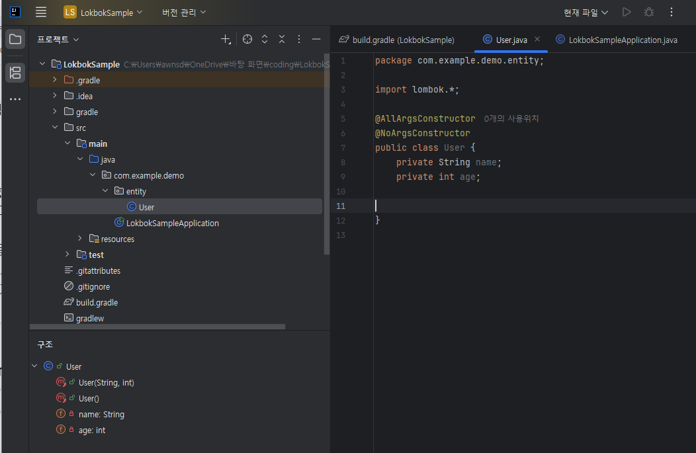Open the 현재 파일 run configuration dropdown
Screen dimensions: 696x453
[586, 13]
